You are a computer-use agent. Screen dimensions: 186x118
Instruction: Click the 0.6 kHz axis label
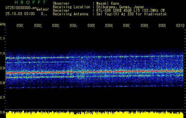[2, 112]
